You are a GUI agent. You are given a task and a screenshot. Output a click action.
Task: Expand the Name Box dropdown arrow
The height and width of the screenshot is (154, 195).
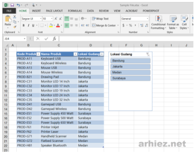tap(24, 39)
